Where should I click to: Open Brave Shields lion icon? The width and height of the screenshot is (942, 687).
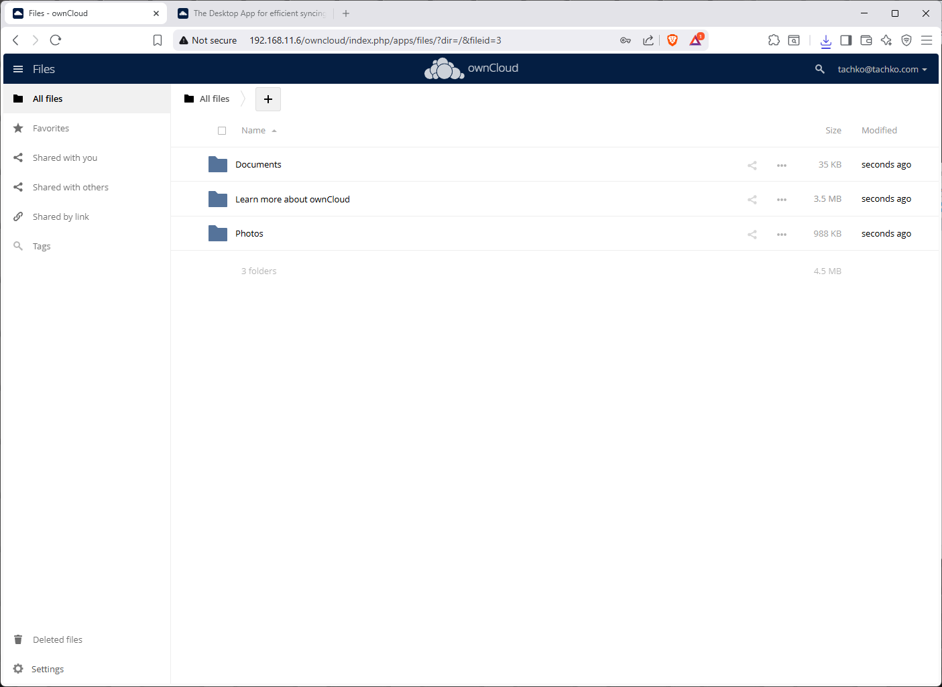coord(672,40)
